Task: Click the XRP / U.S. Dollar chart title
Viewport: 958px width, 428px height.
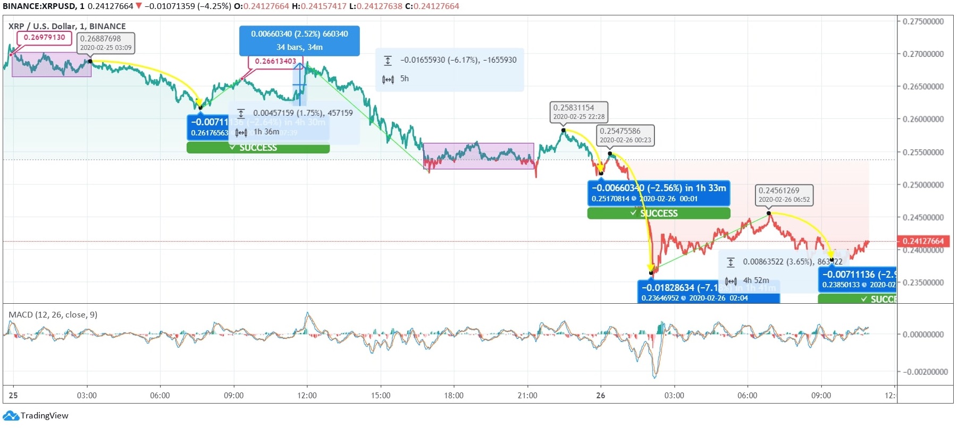Action: [67, 27]
